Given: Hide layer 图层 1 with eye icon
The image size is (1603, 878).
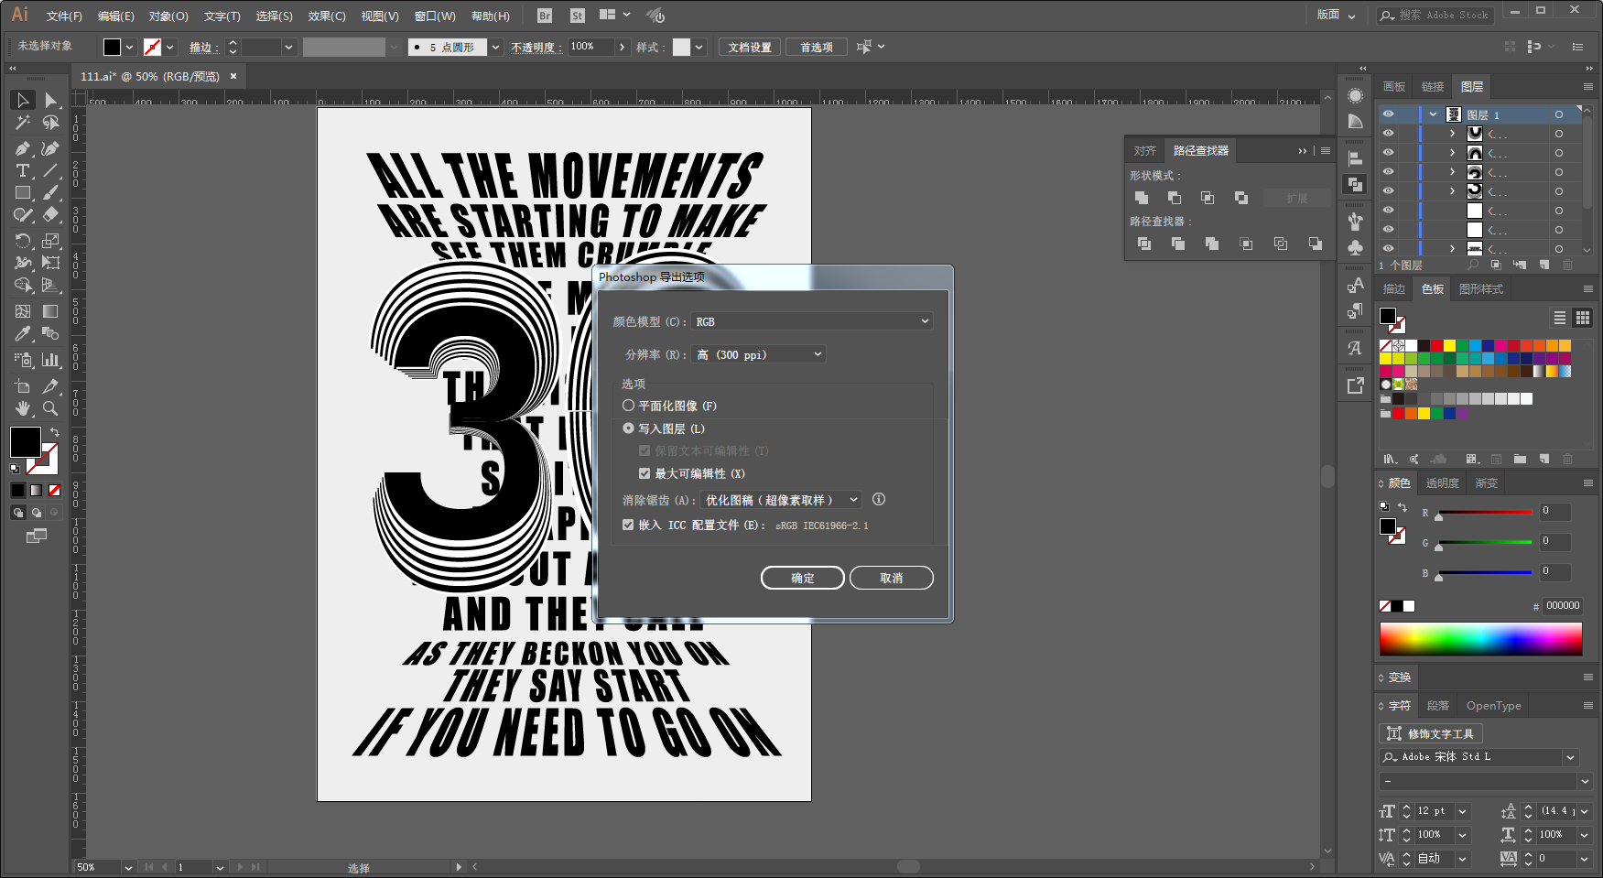Looking at the screenshot, I should point(1389,114).
